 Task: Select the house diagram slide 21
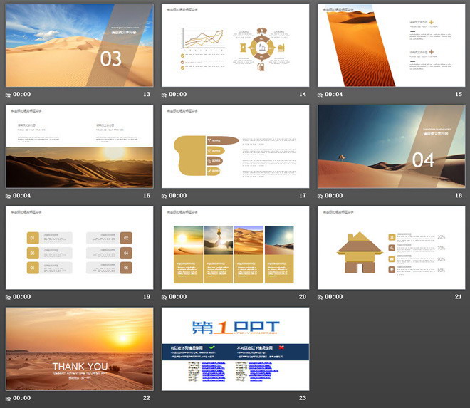[391, 248]
